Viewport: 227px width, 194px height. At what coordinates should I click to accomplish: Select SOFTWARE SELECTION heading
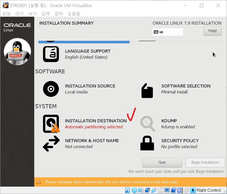coord(186,86)
